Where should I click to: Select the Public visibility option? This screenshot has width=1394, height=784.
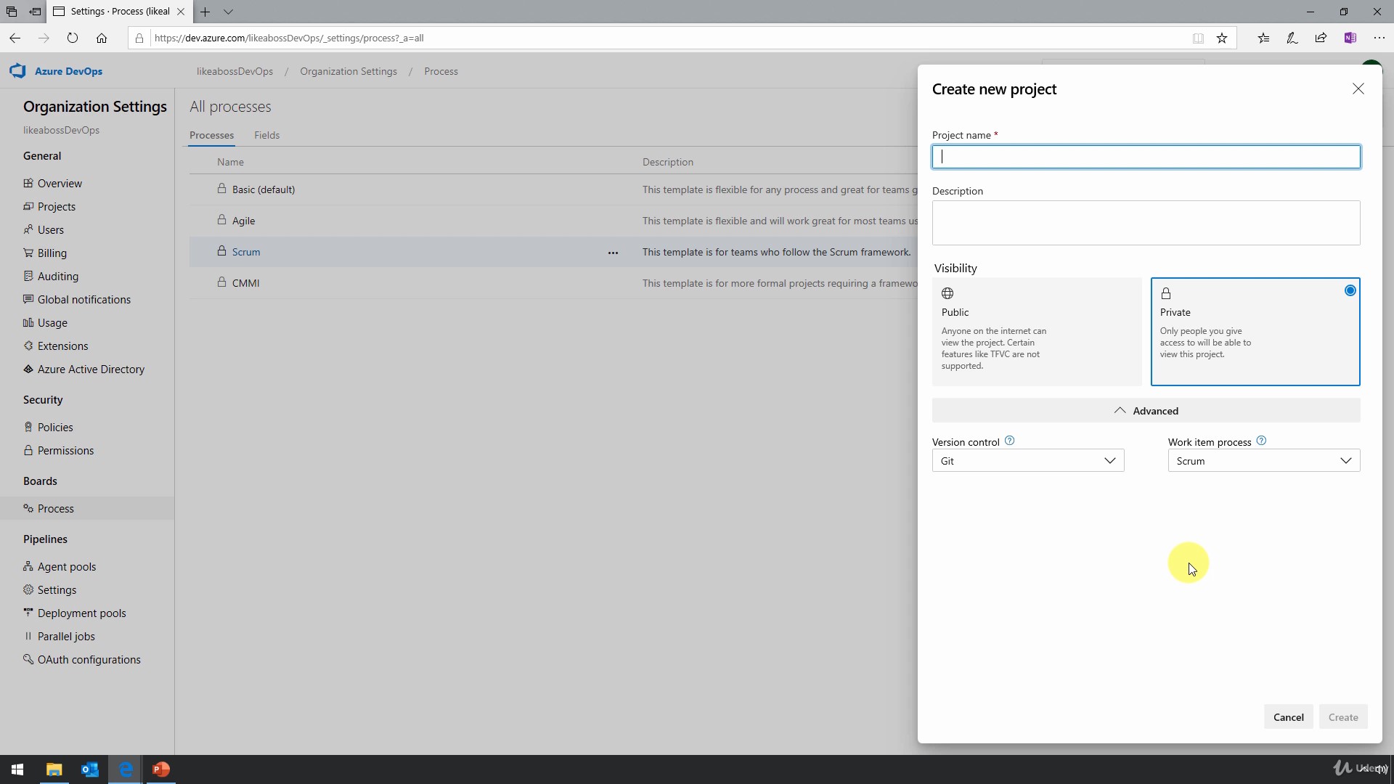click(1037, 332)
